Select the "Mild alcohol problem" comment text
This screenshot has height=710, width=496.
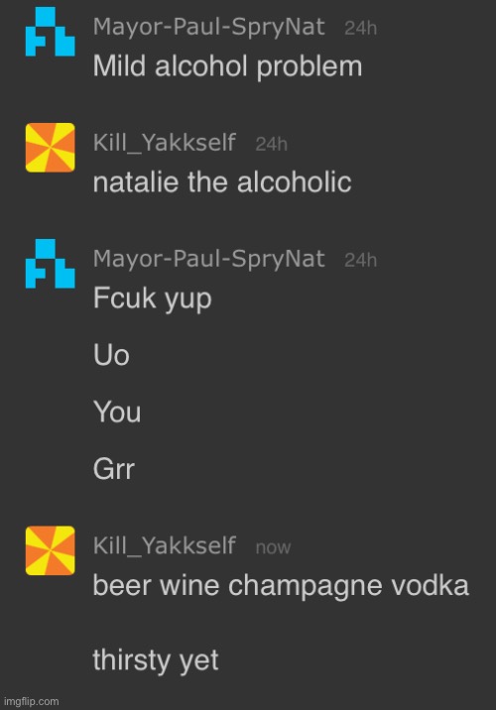(x=227, y=67)
